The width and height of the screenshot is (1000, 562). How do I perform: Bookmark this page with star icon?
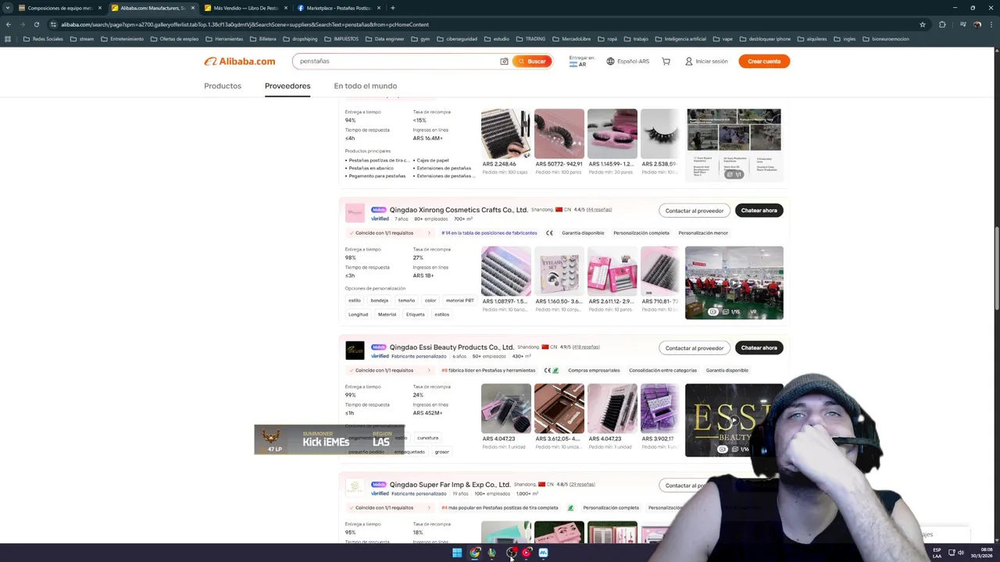(x=923, y=24)
